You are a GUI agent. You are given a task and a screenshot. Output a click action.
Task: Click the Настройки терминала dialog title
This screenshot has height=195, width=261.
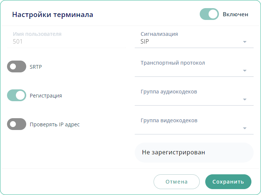pyautogui.click(x=52, y=15)
